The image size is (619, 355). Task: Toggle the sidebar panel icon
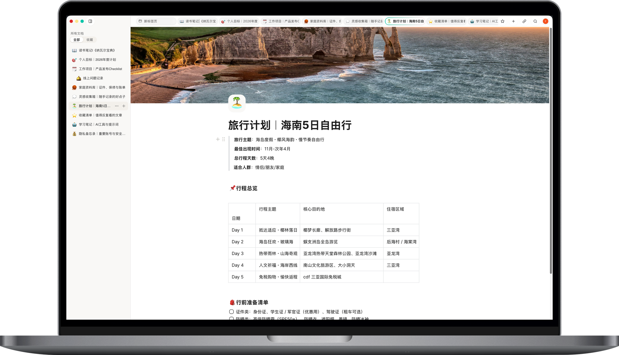[x=90, y=21]
